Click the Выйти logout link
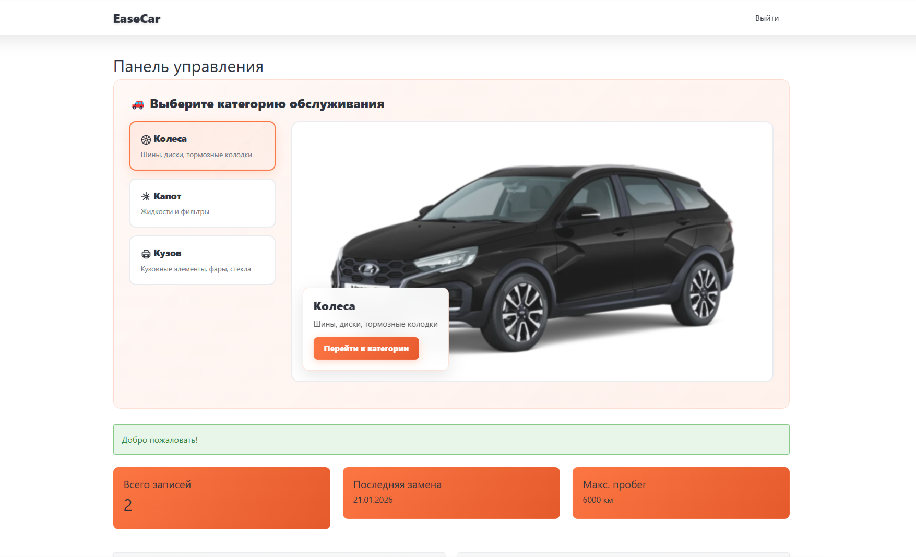Screen dimensions: 916x557 coord(767,18)
